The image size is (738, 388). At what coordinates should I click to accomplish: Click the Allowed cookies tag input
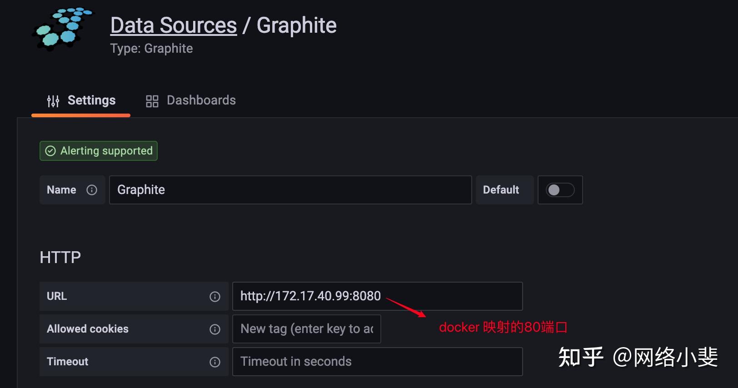tap(306, 329)
